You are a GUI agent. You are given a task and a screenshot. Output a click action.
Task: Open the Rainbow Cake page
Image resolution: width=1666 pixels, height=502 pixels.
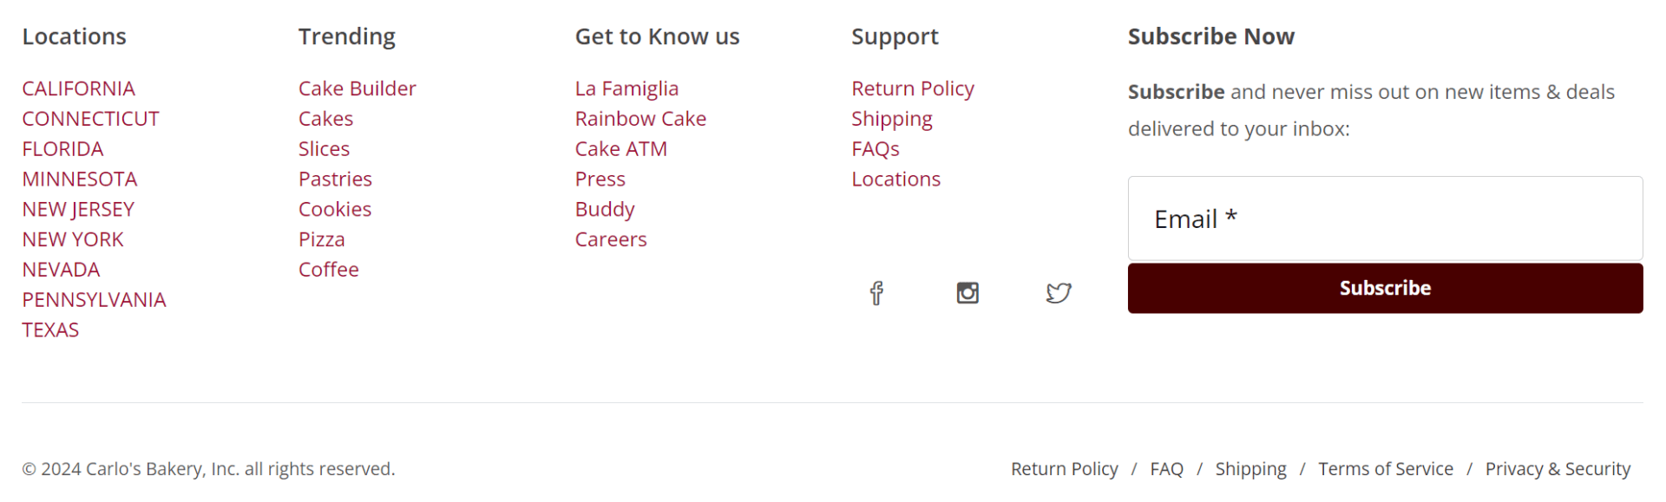(640, 118)
